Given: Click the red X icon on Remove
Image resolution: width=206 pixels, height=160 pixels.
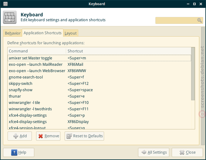Looking at the screenshot, I should coord(41,136).
